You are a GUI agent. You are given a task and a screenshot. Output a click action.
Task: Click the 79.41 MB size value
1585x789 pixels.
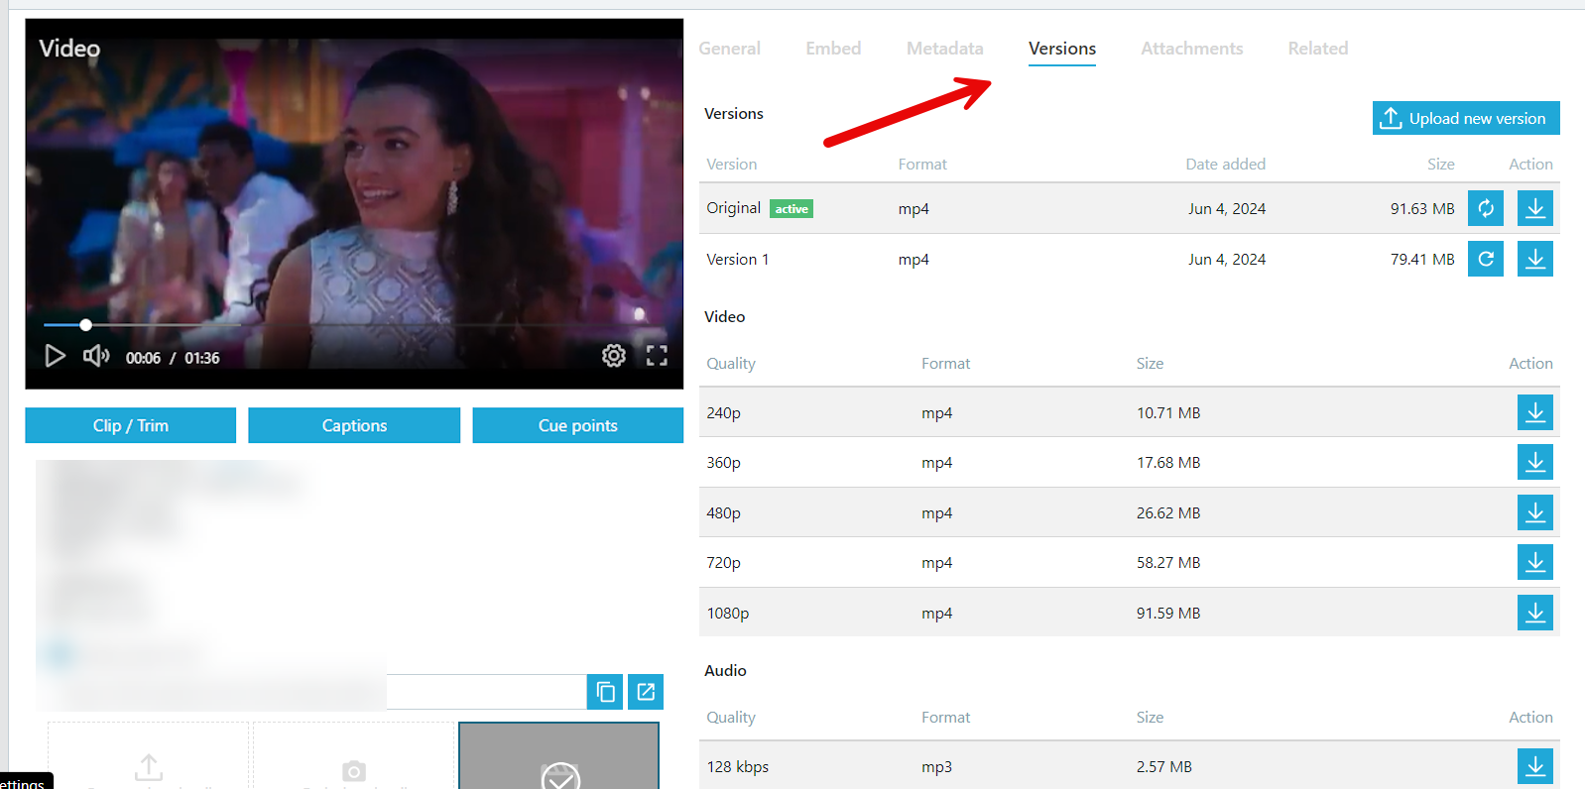pyautogui.click(x=1422, y=260)
